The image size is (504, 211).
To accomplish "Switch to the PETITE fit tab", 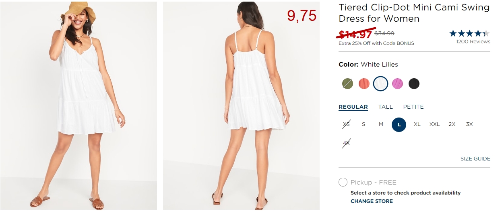I will coord(413,107).
